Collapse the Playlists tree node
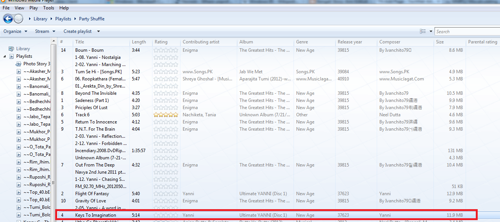This screenshot has height=222, width=500. pyautogui.click(x=5, y=56)
